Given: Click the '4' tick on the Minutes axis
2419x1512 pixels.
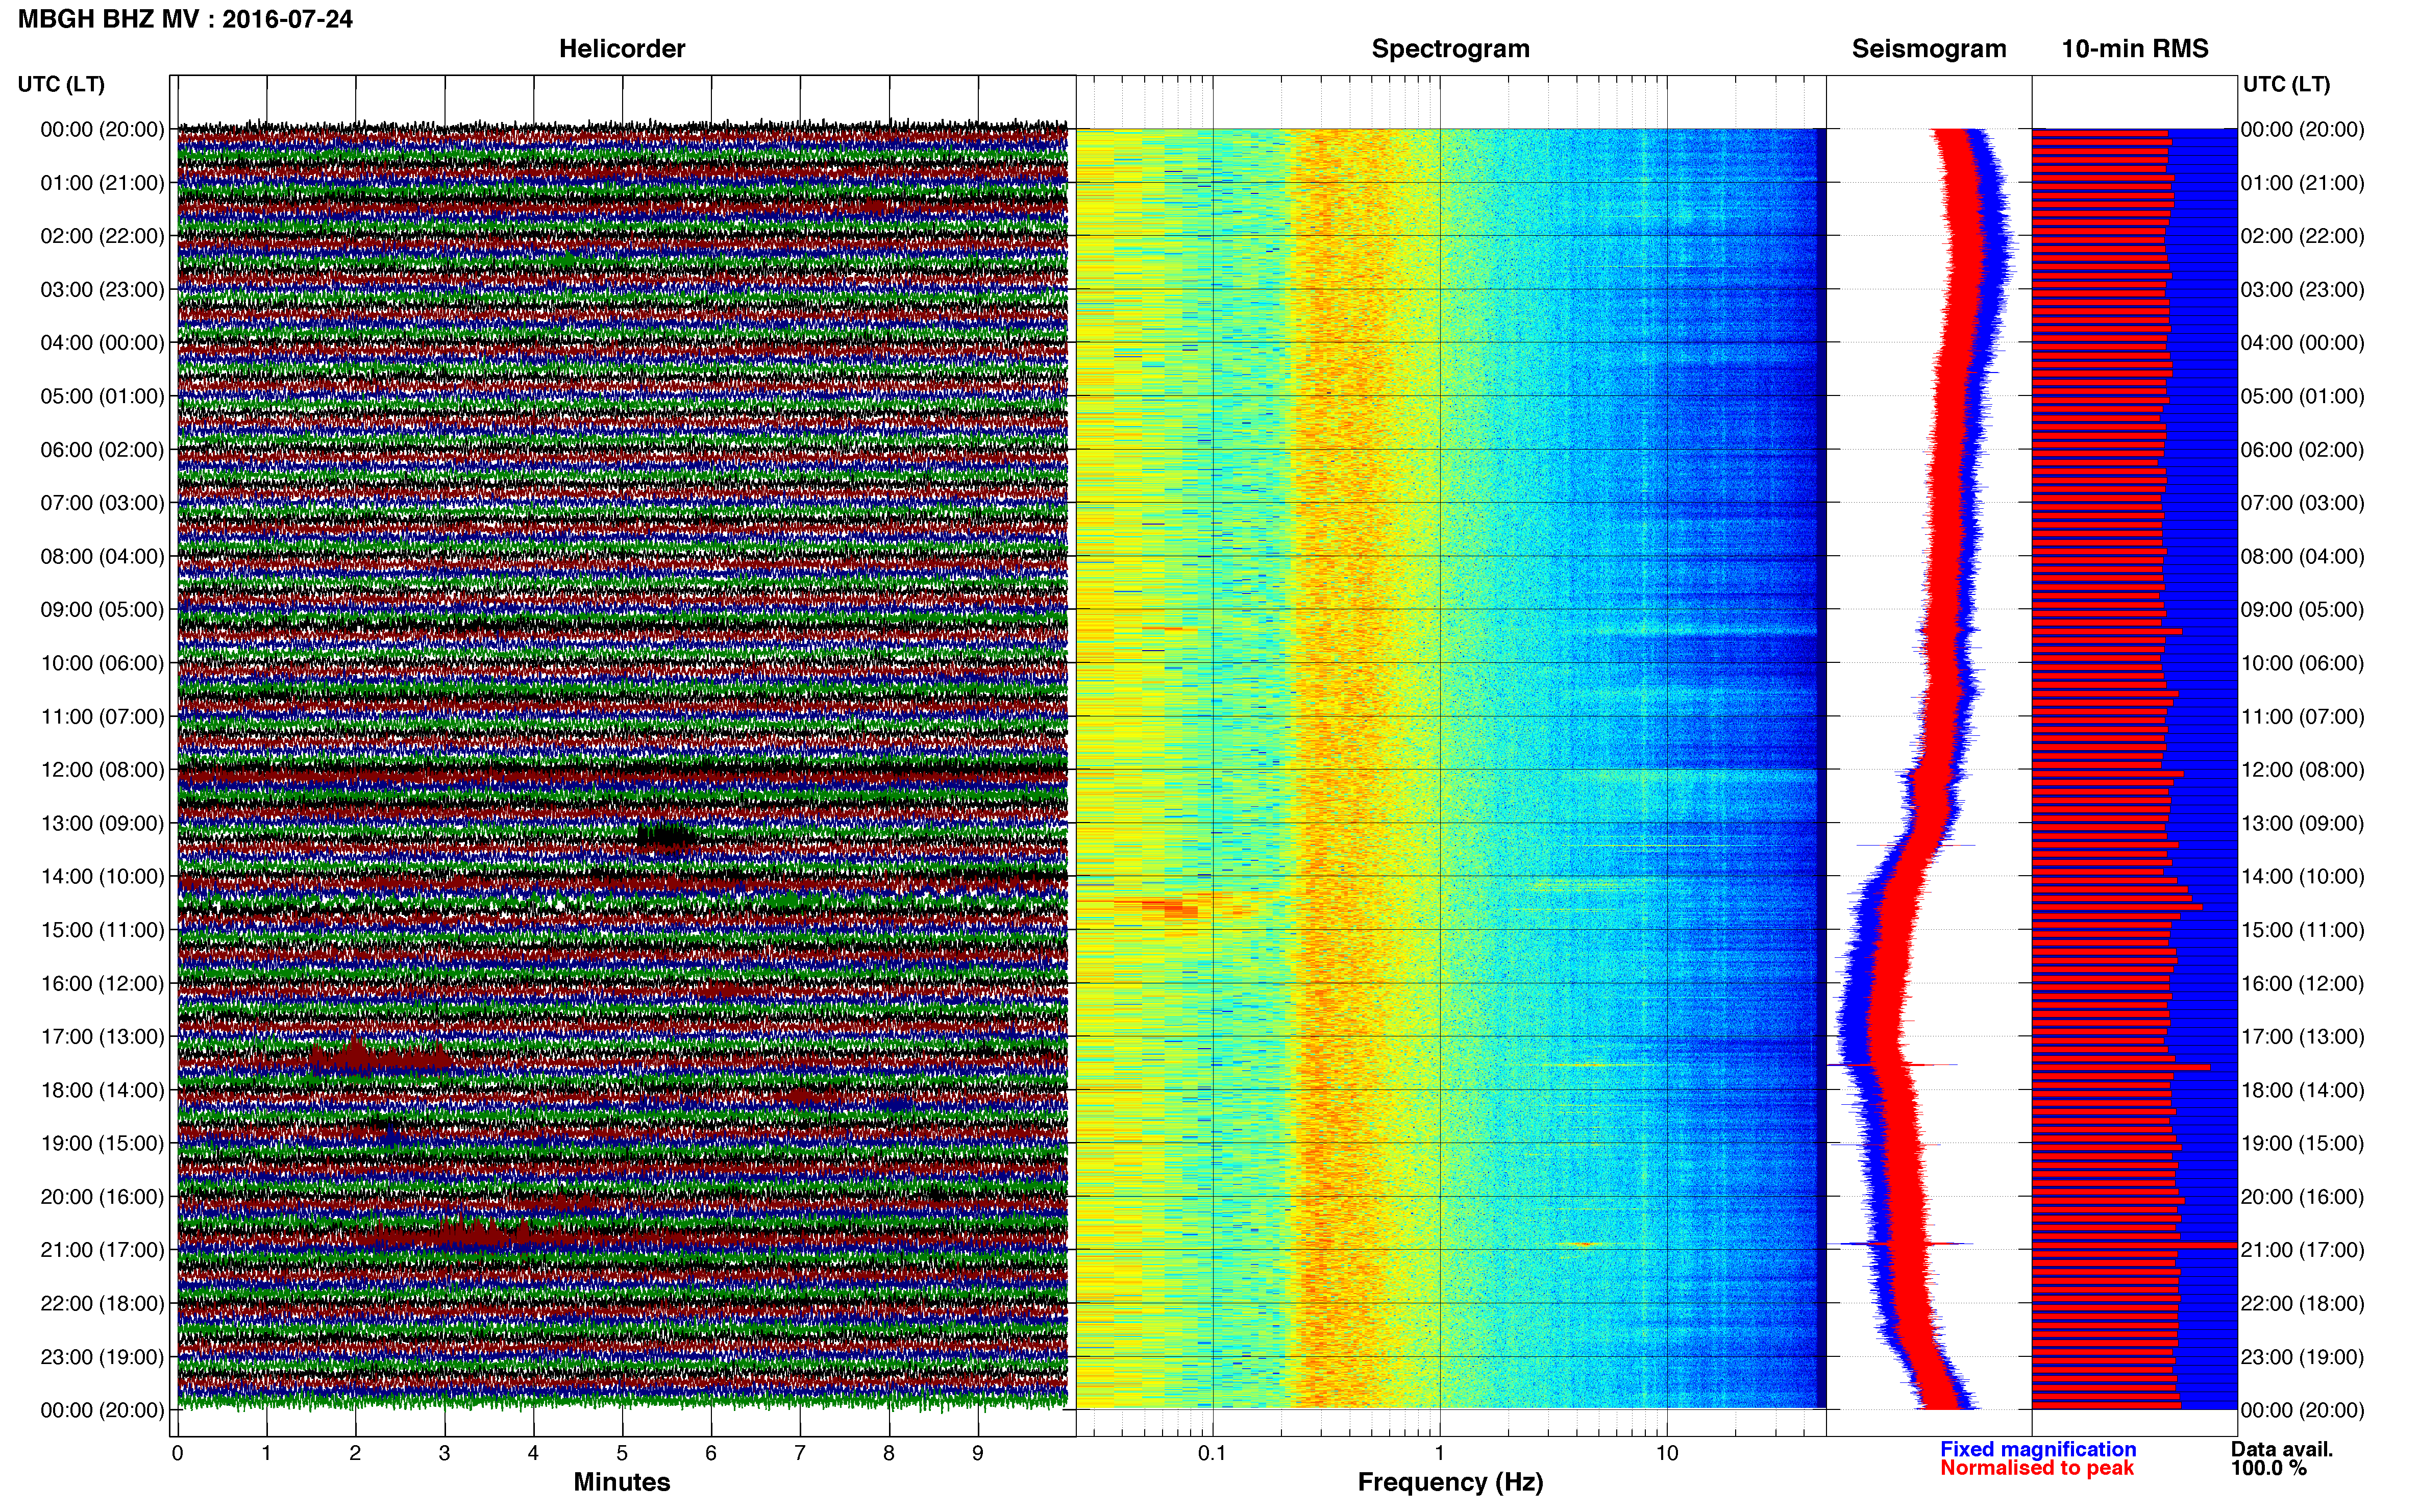Looking at the screenshot, I should (x=533, y=1454).
